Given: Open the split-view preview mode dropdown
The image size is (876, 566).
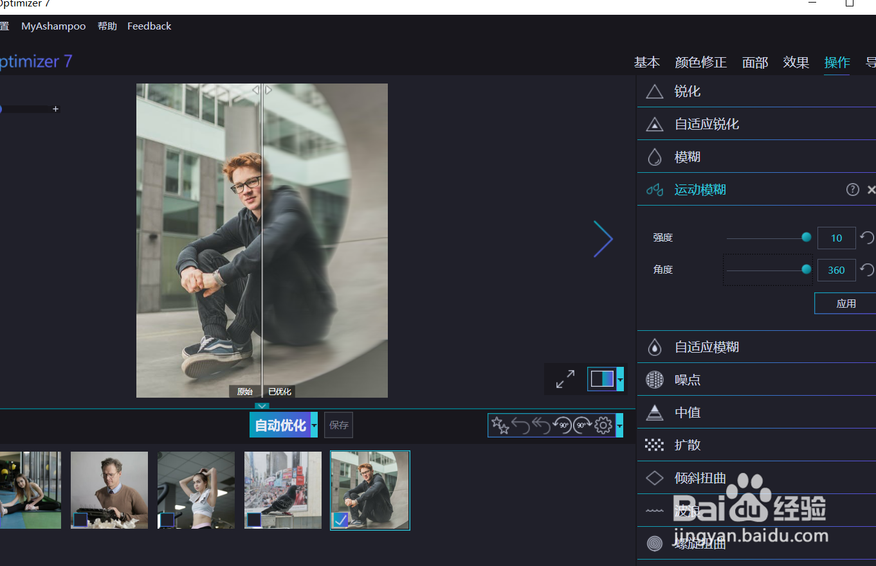Looking at the screenshot, I should (619, 379).
